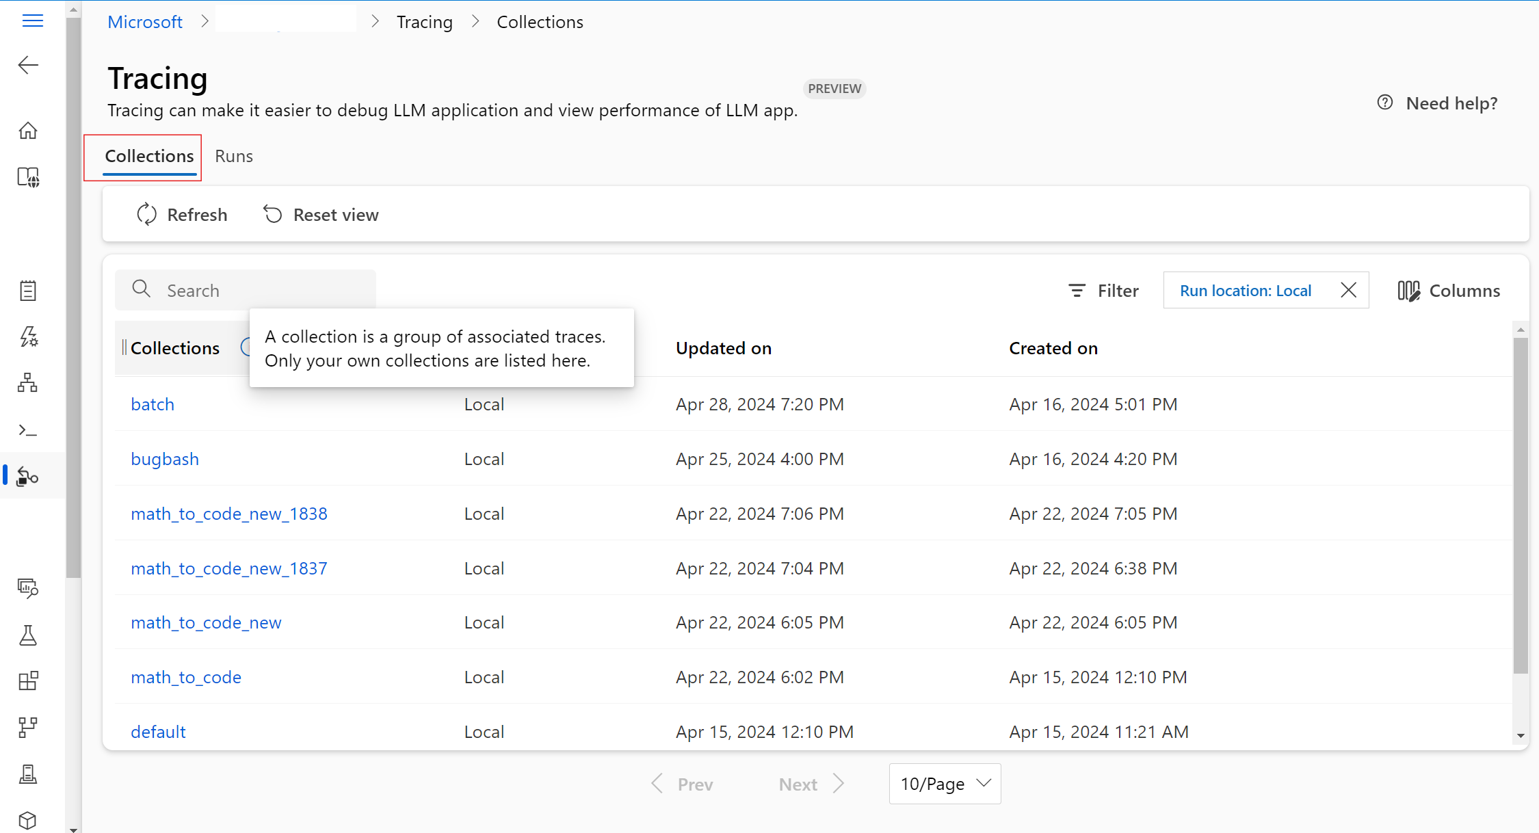Screen dimensions: 1539x833
Task: Click the Need help question icon
Action: [x=1385, y=103]
